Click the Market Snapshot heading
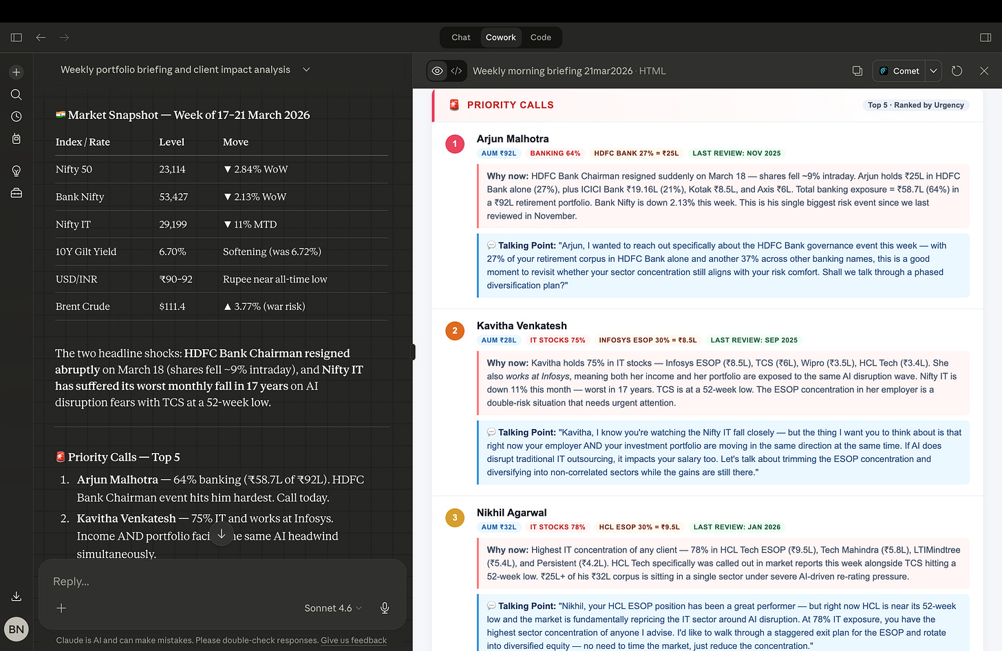This screenshot has width=1002, height=651. point(183,115)
